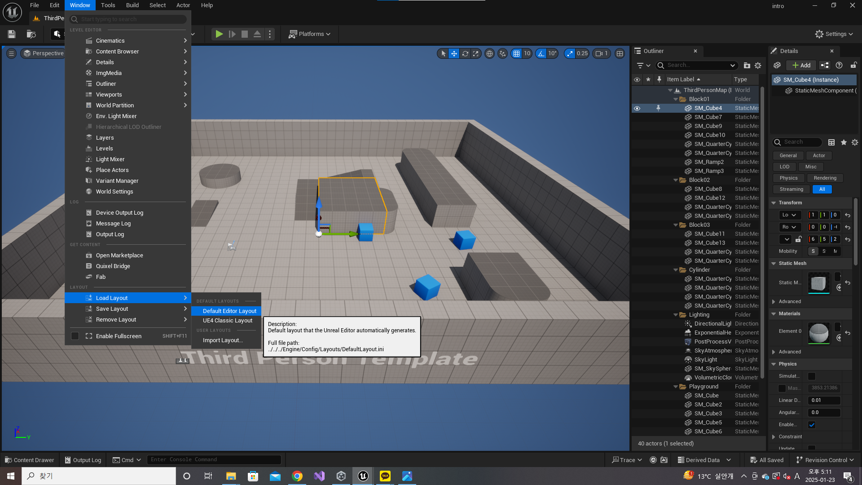
Task: Activate the Translate (move) transform tool
Action: click(454, 53)
